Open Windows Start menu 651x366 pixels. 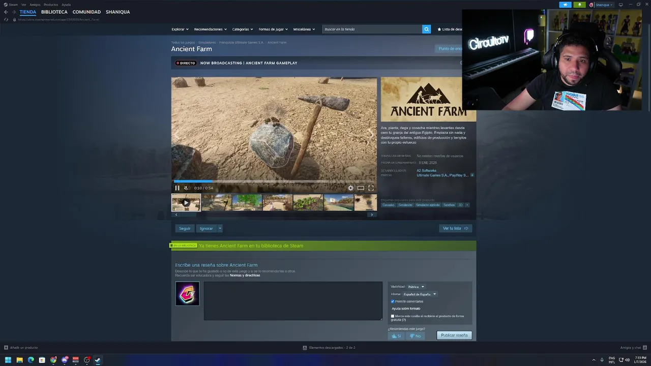8,360
